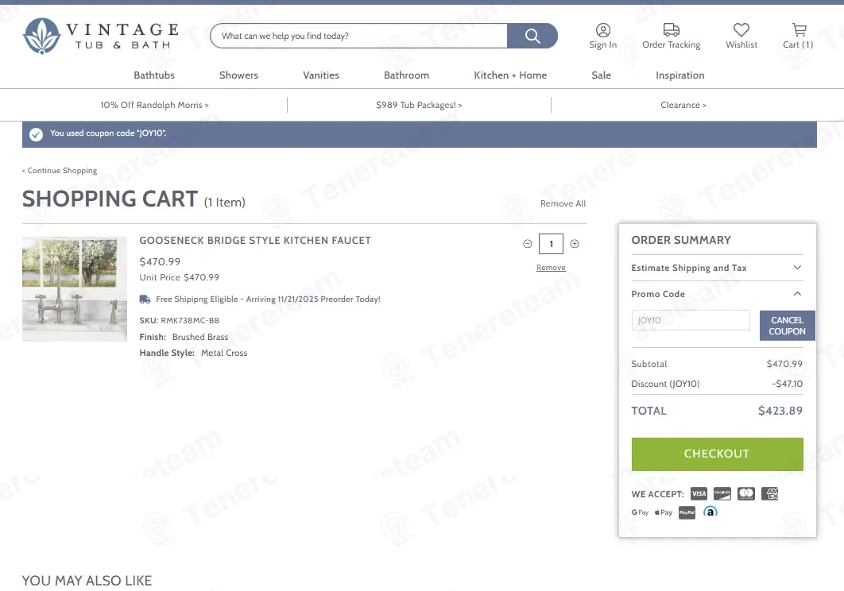This screenshot has height=591, width=844.
Task: Click the coupon success checkmark icon
Action: coord(36,134)
